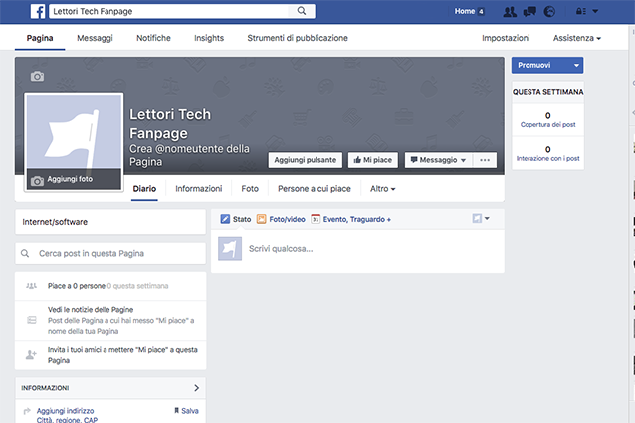Click Copertura dei post stat link

tap(547, 125)
